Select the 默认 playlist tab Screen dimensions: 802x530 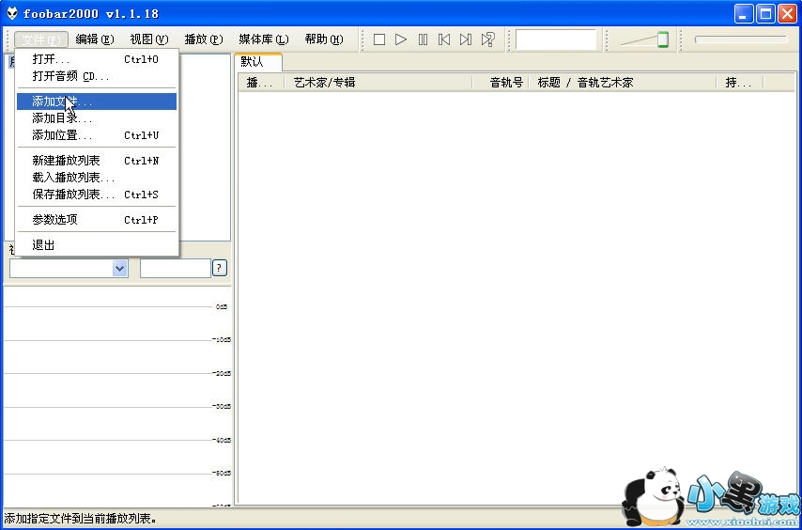tap(253, 62)
